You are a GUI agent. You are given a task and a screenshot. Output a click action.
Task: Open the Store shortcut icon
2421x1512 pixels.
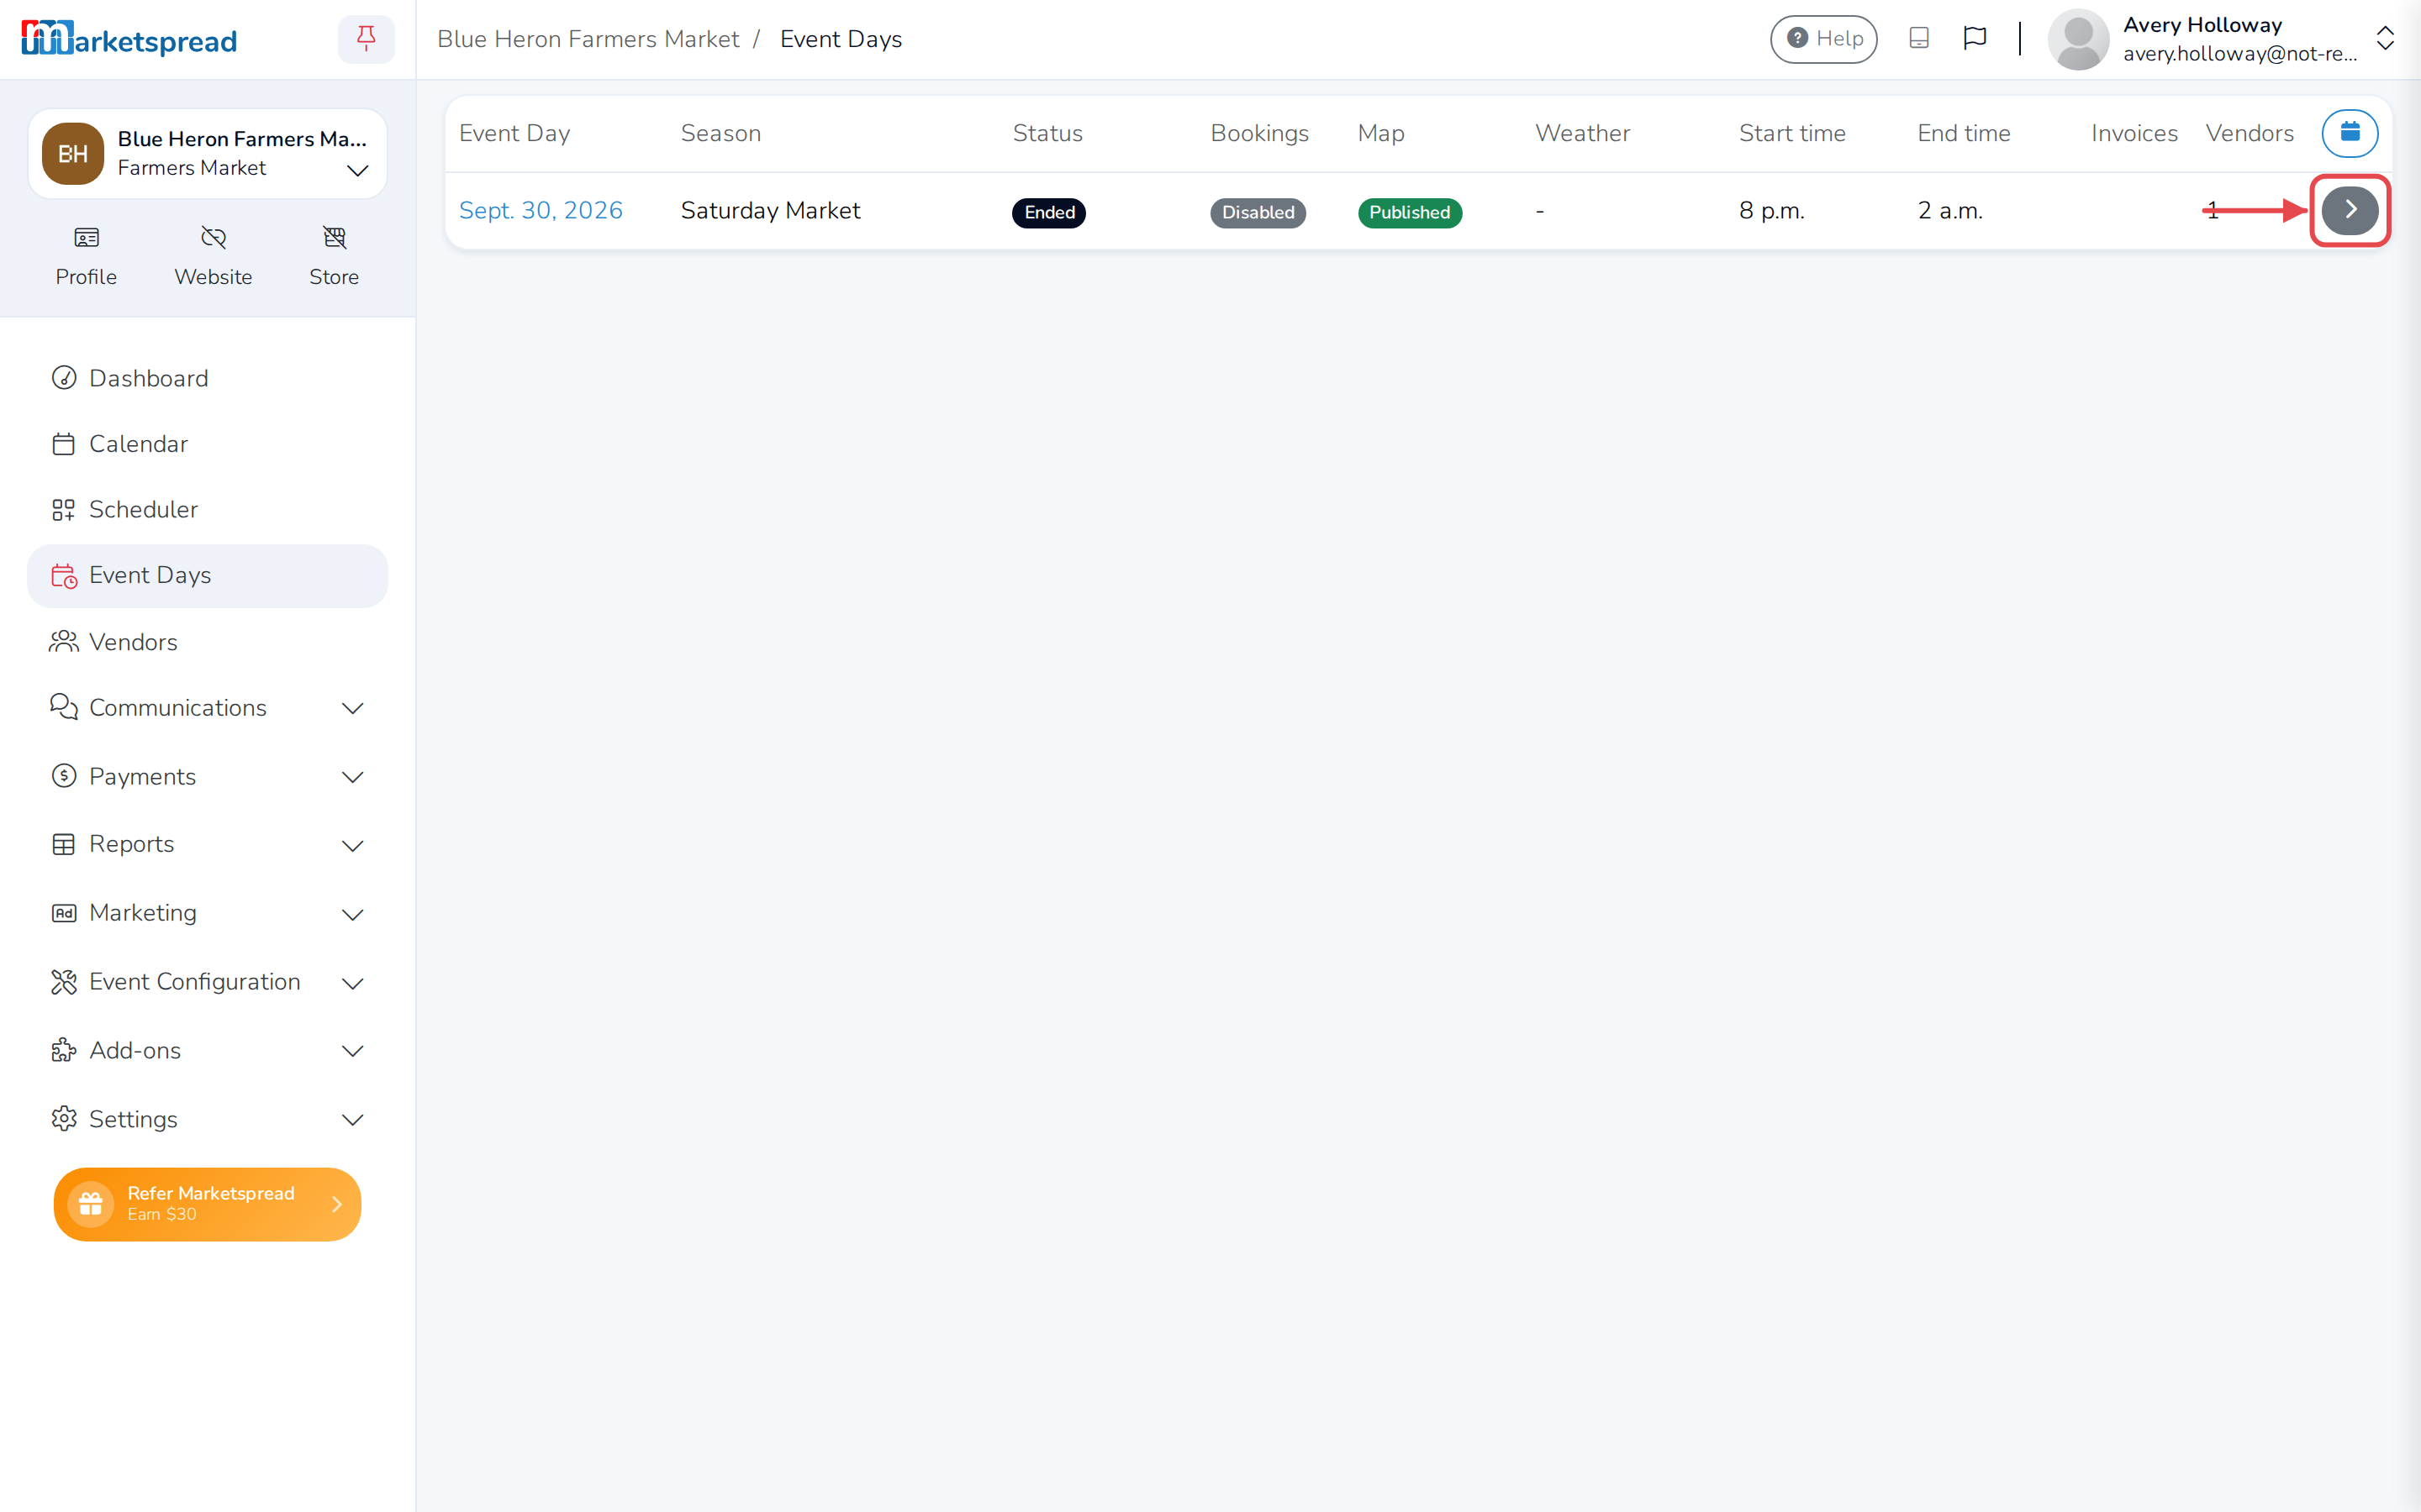[334, 238]
